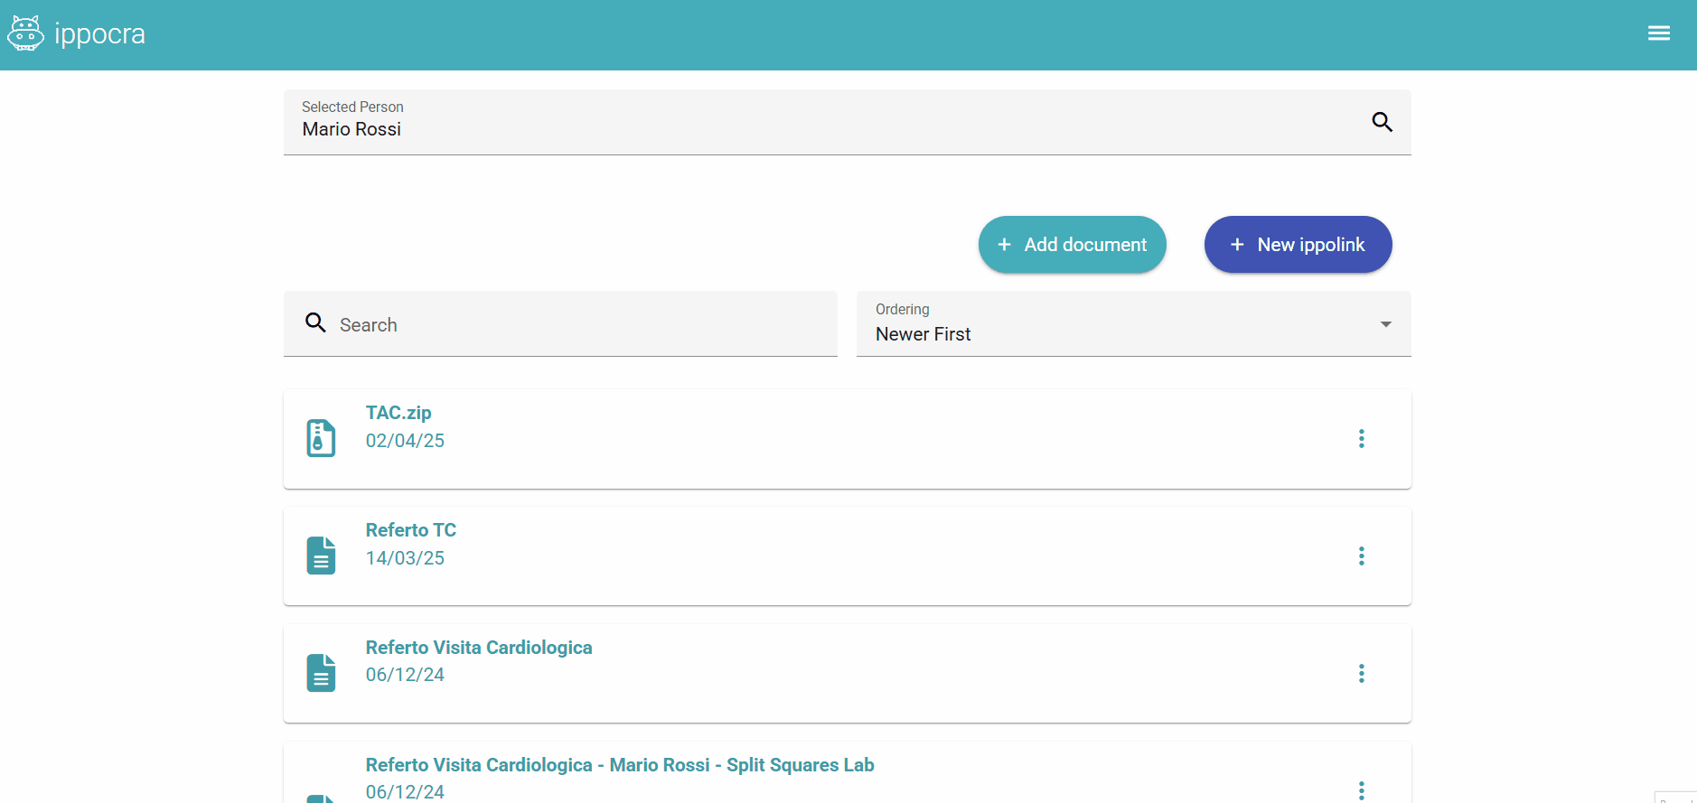Viewport: 1697px width, 803px height.
Task: Focus the document Search input field
Action: click(560, 324)
